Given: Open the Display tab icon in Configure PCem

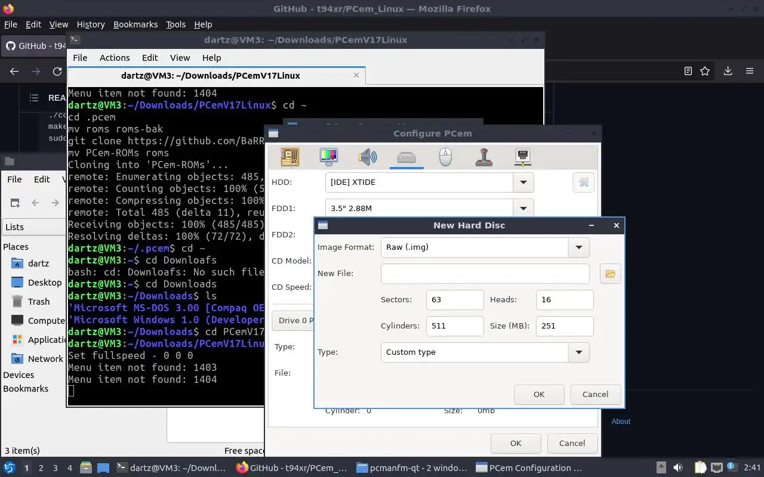Looking at the screenshot, I should click(329, 157).
